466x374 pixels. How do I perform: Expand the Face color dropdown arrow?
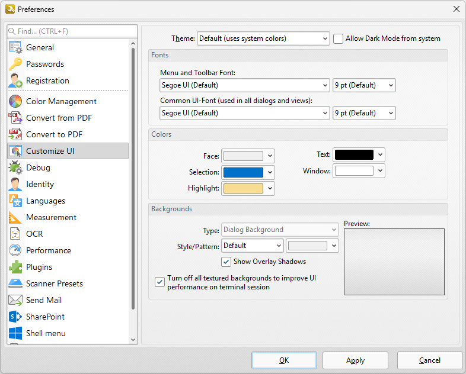tap(270, 156)
